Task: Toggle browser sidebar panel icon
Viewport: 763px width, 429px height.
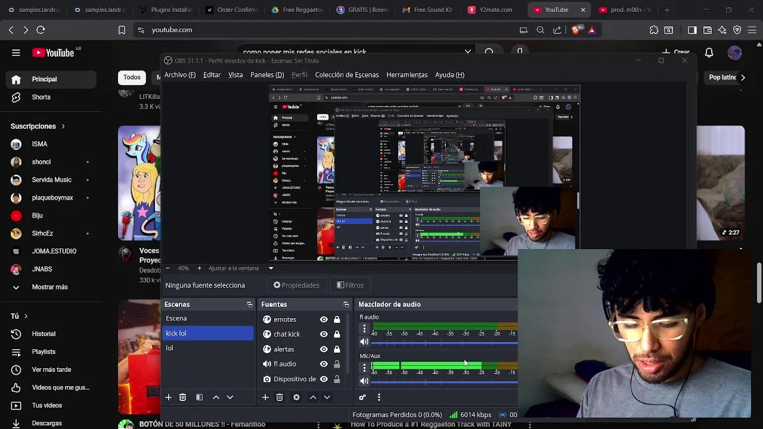Action: [692, 30]
